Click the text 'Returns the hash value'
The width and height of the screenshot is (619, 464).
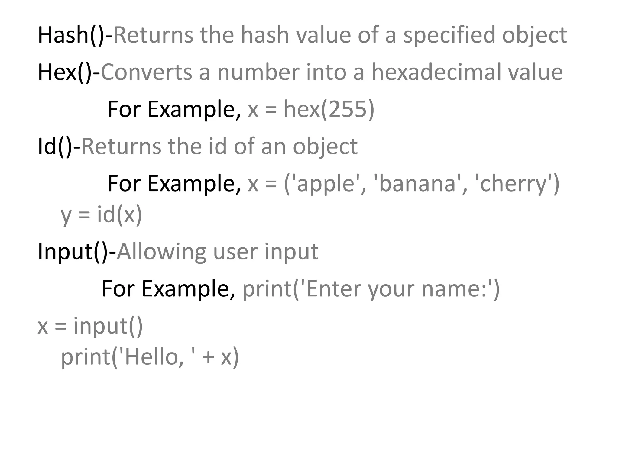[x=230, y=35]
